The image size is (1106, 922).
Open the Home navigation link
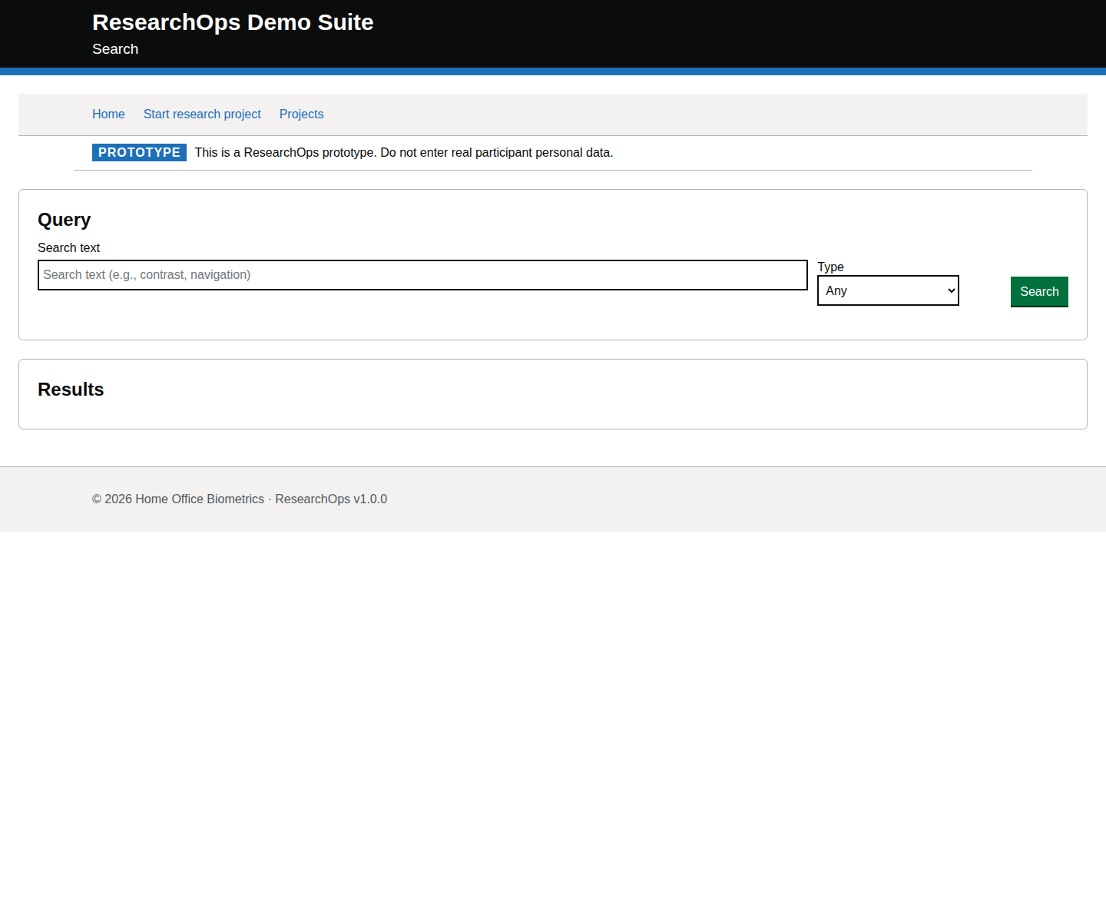[108, 114]
